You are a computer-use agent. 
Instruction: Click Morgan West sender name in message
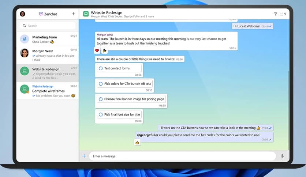[105, 34]
